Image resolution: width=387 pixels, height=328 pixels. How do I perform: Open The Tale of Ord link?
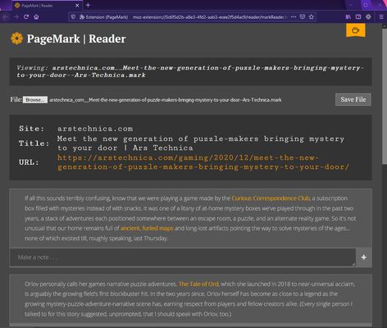(x=199, y=284)
